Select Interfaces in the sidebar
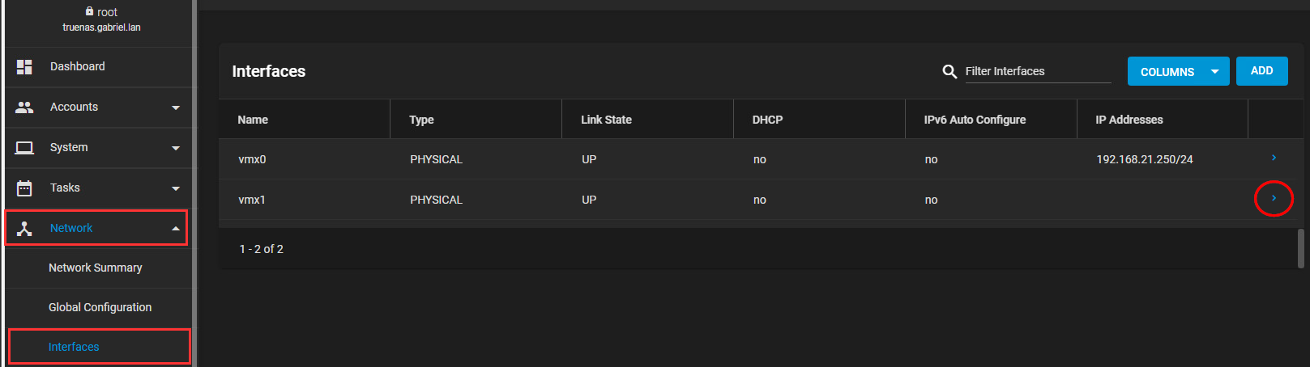This screenshot has width=1310, height=367. pos(74,347)
